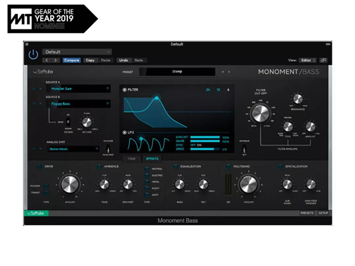Choose the Rusty ambience type
Image resolution: width=355 pixels, height=266 pixels.
(x=147, y=188)
